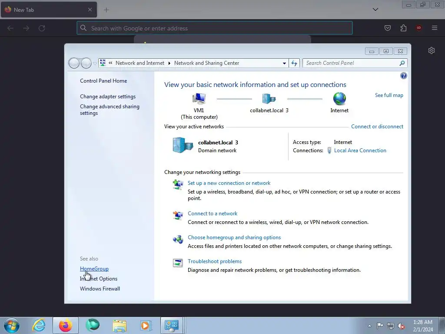445x334 pixels.
Task: Click the Control Panel icon in address bar
Action: coord(103,63)
